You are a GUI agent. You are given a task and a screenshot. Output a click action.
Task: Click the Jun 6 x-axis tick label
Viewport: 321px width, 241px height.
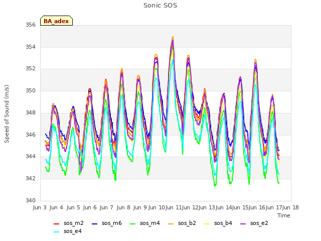coord(90,207)
